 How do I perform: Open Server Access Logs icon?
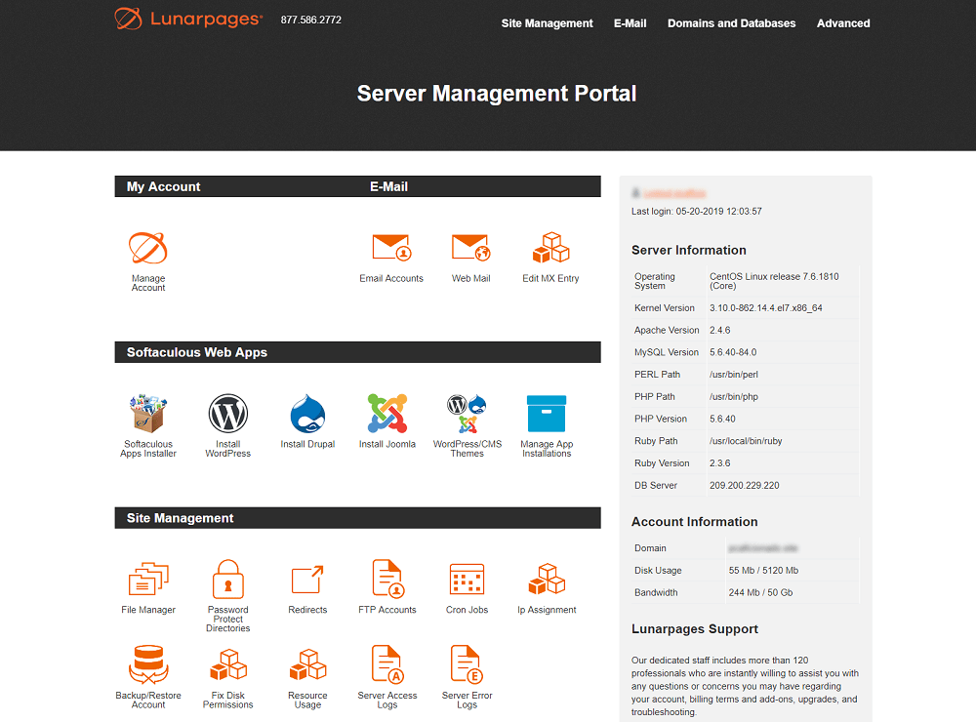[x=387, y=664]
